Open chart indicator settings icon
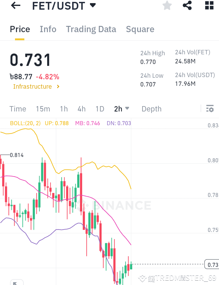This screenshot has height=285, width=219. [210, 109]
